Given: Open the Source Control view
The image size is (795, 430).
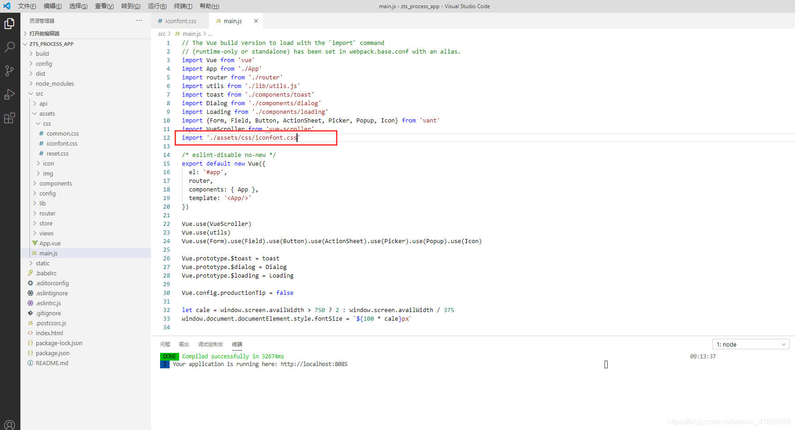Looking at the screenshot, I should 10,70.
